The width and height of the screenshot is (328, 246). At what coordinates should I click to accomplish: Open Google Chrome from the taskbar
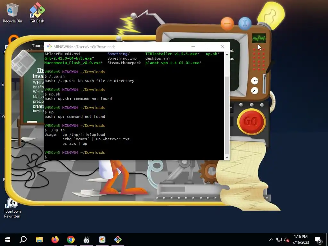point(71,240)
